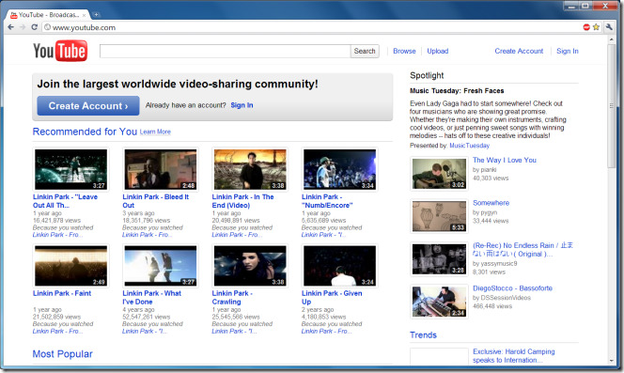Click the red Adblock icon in address bar
Screen dimensions: 624x373
(x=586, y=27)
